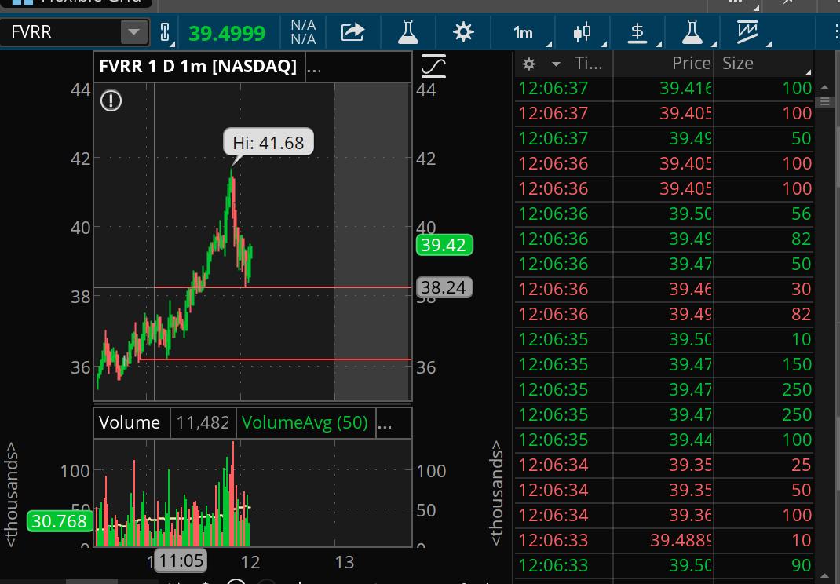Click the 30.768 volume average label
This screenshot has height=584, width=840.
(59, 520)
